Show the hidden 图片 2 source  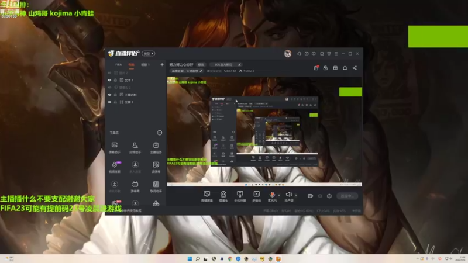[x=109, y=72]
